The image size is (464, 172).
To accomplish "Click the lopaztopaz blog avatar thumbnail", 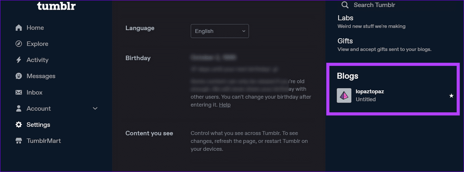I will click(344, 95).
